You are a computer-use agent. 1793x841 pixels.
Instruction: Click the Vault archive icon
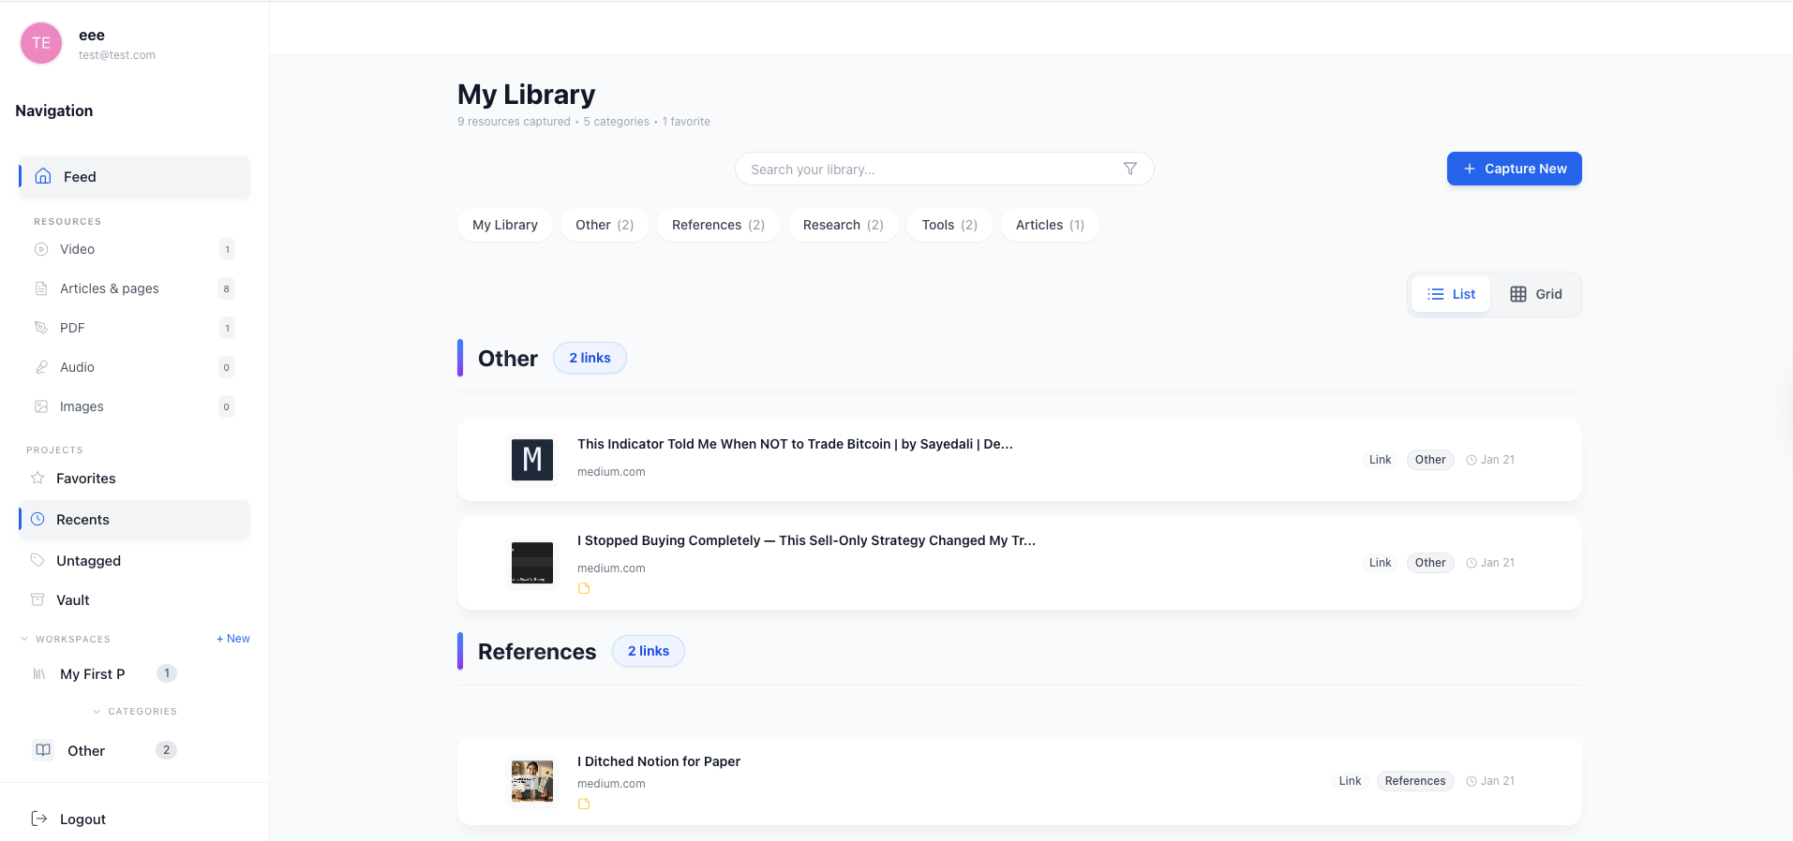37,599
